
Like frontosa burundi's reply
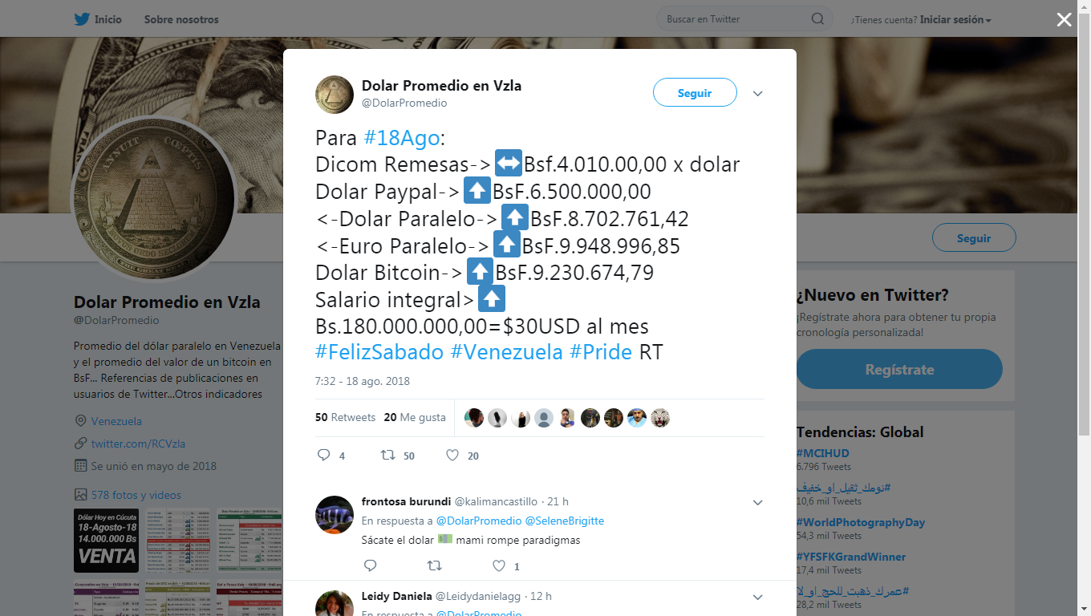[x=499, y=565]
